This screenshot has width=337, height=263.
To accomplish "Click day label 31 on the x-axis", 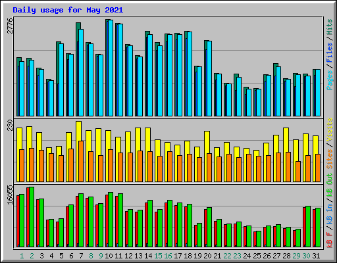I will pyautogui.click(x=316, y=256).
